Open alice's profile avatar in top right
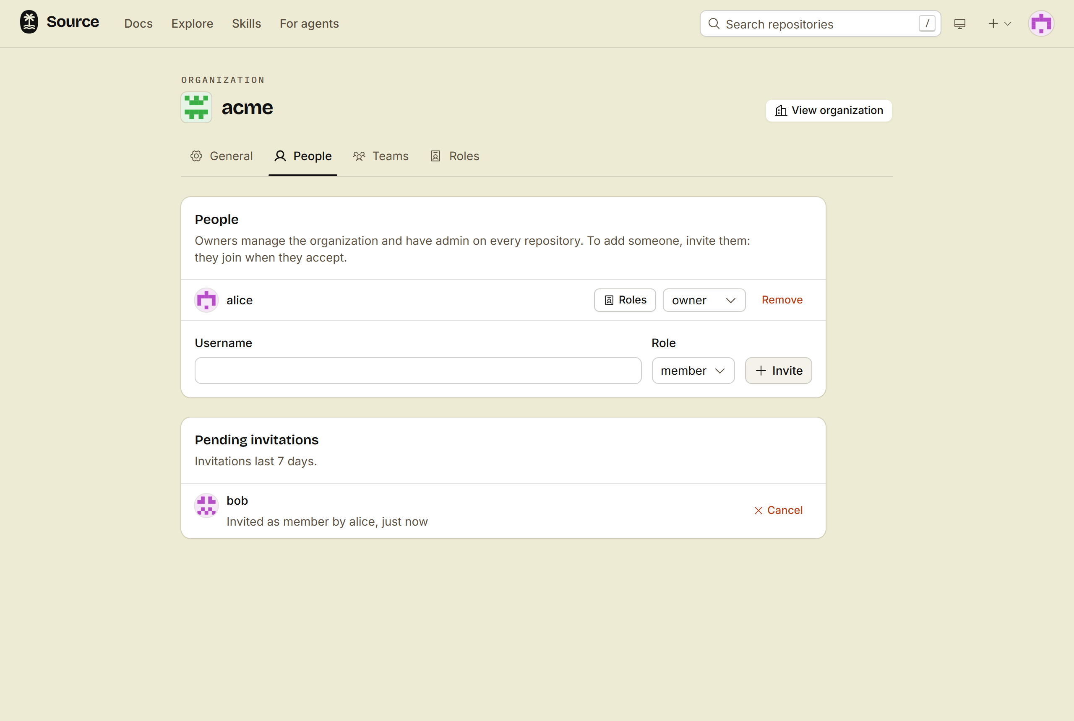 coord(1041,23)
